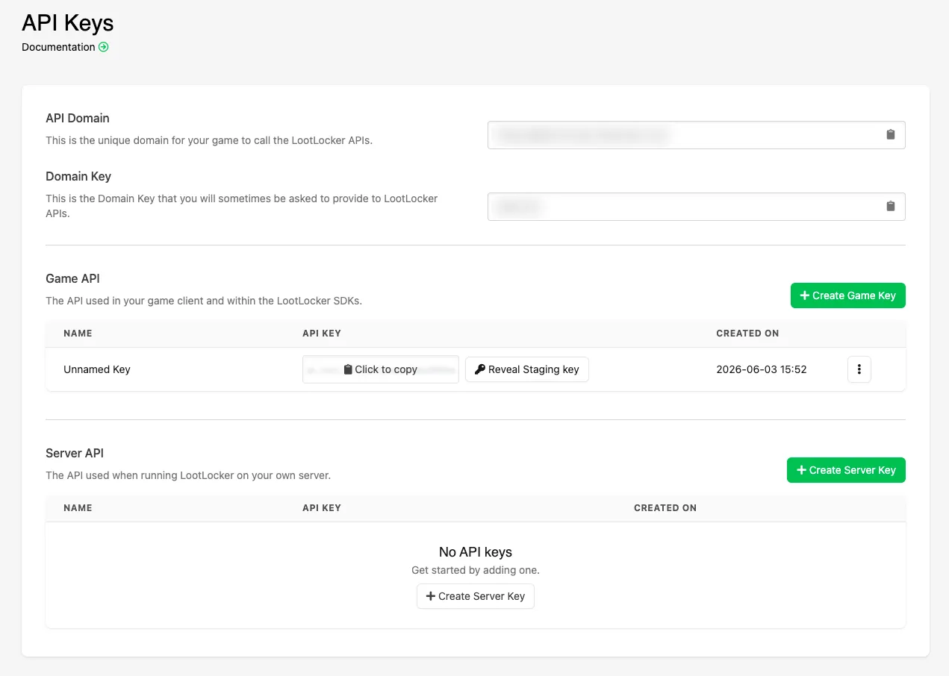Click the green Create Game Key button

click(847, 295)
